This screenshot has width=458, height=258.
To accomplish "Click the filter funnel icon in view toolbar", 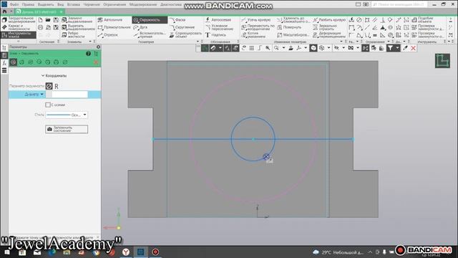I will coord(390,48).
